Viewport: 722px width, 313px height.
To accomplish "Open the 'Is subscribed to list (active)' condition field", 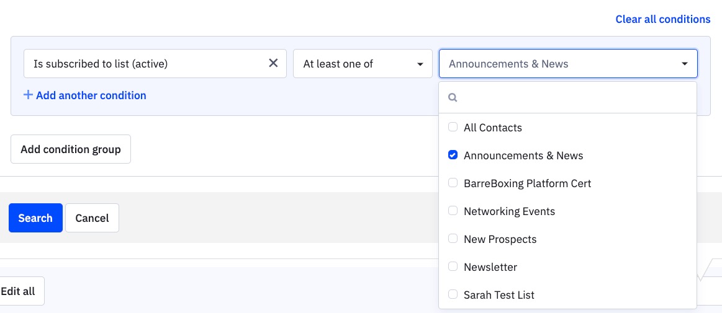I will point(155,63).
